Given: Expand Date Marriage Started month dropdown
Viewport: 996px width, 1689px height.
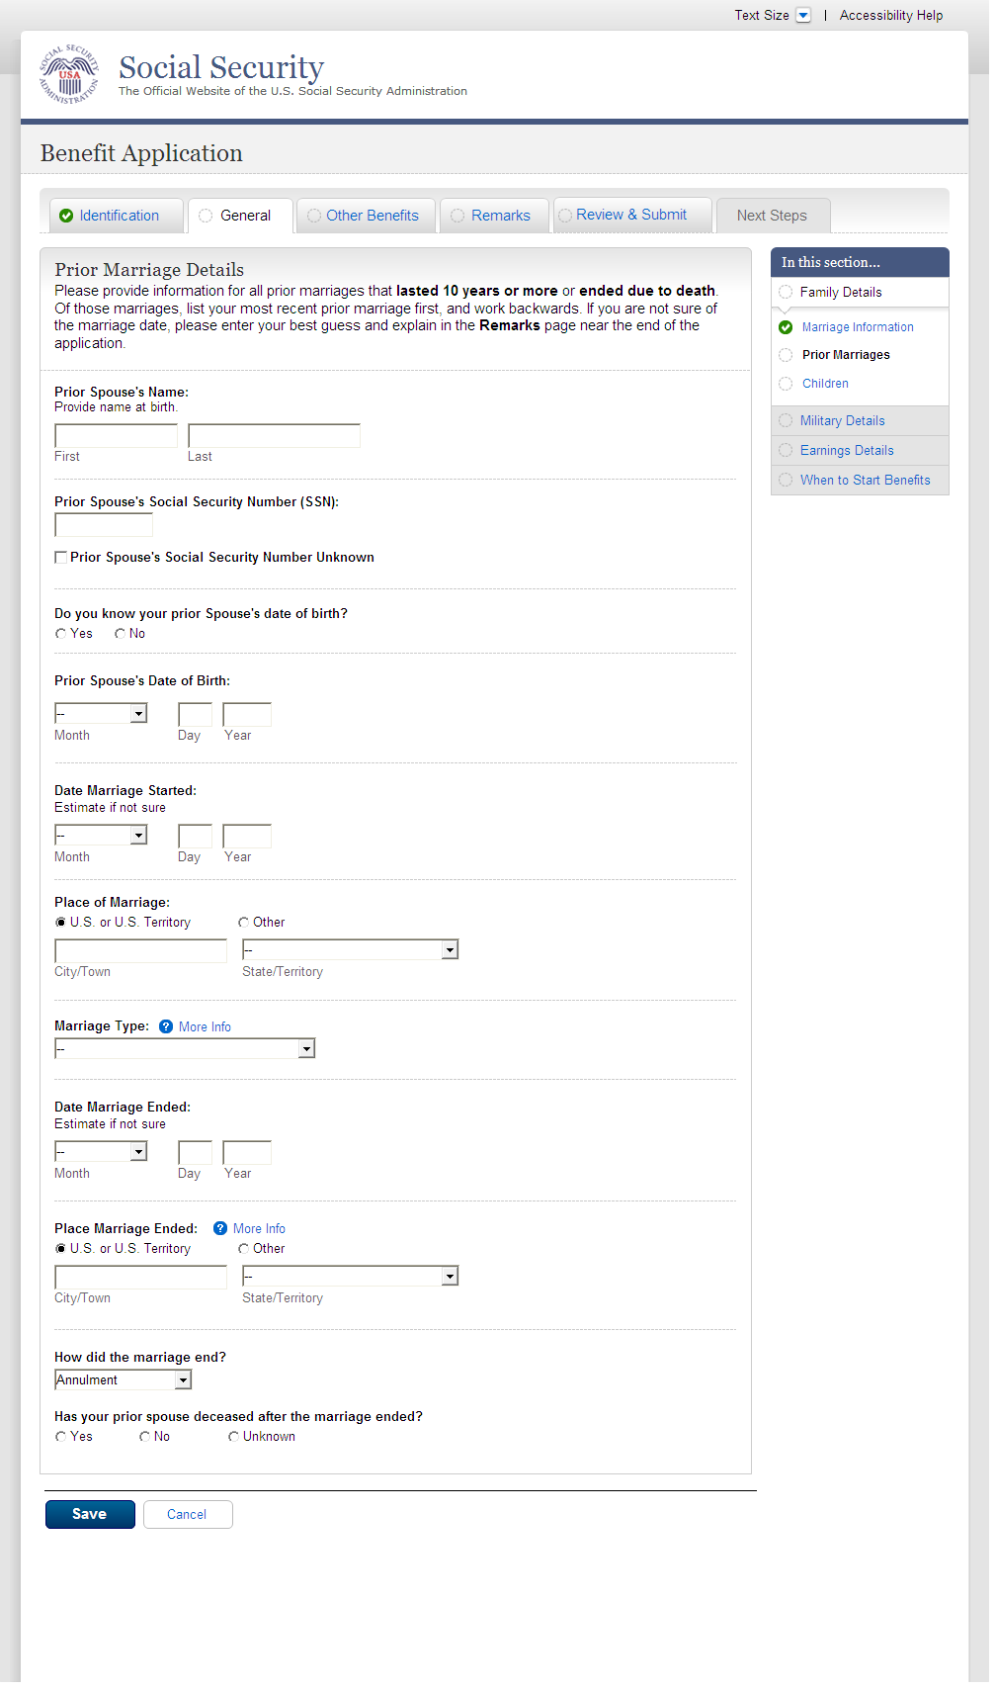Looking at the screenshot, I should click(x=138, y=836).
